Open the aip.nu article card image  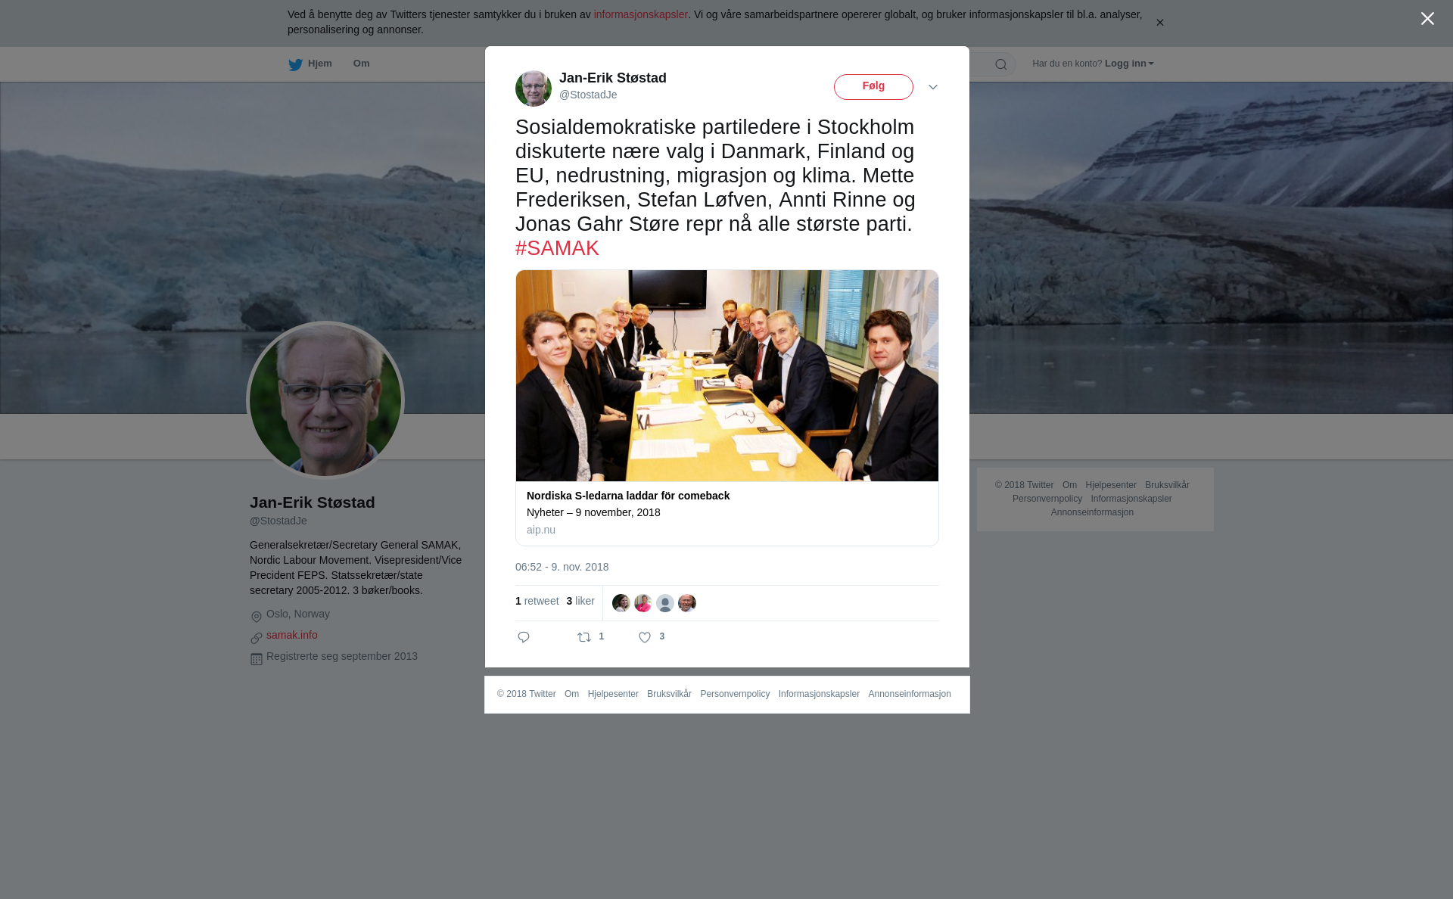pyautogui.click(x=727, y=375)
